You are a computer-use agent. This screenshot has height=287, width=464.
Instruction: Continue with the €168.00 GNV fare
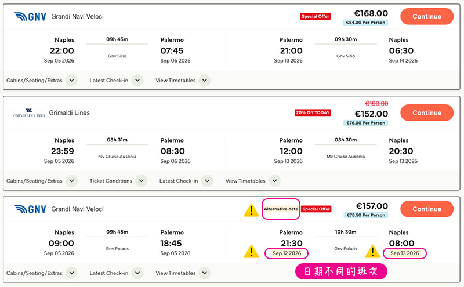pos(426,16)
